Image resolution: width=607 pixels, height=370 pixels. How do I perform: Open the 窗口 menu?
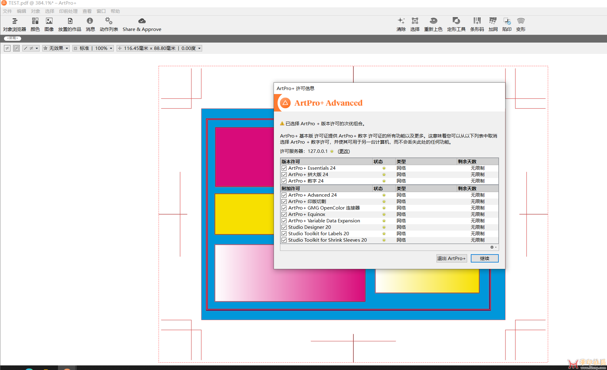pos(101,11)
